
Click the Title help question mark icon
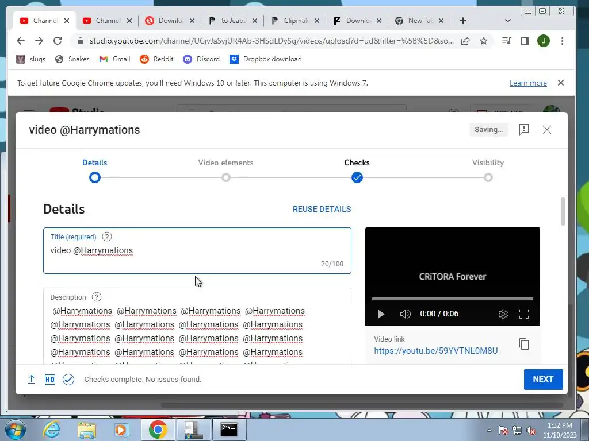[x=106, y=237]
